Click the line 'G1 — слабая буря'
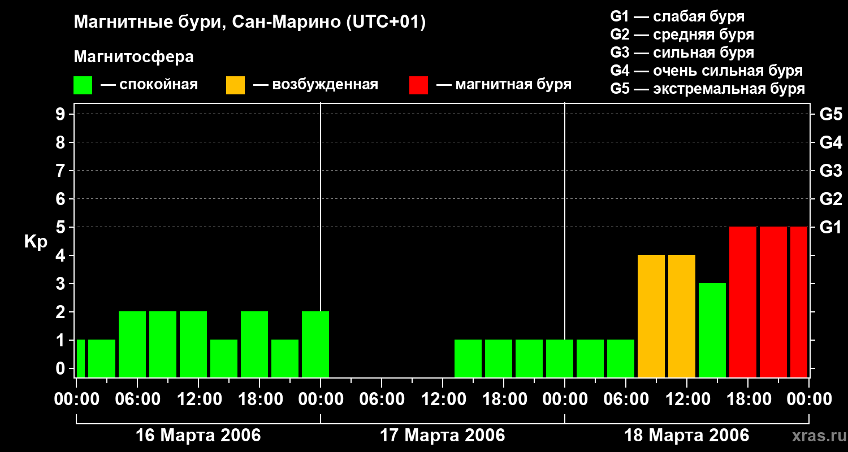The width and height of the screenshot is (848, 452). pyautogui.click(x=677, y=16)
